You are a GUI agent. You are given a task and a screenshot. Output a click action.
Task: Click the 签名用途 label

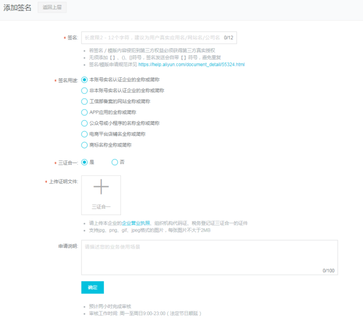tap(68, 80)
